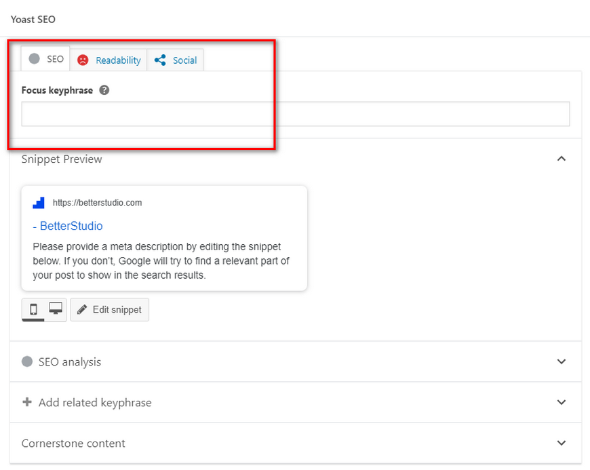Open the Readability tab
Viewport: 590px width, 470px height.
(109, 60)
